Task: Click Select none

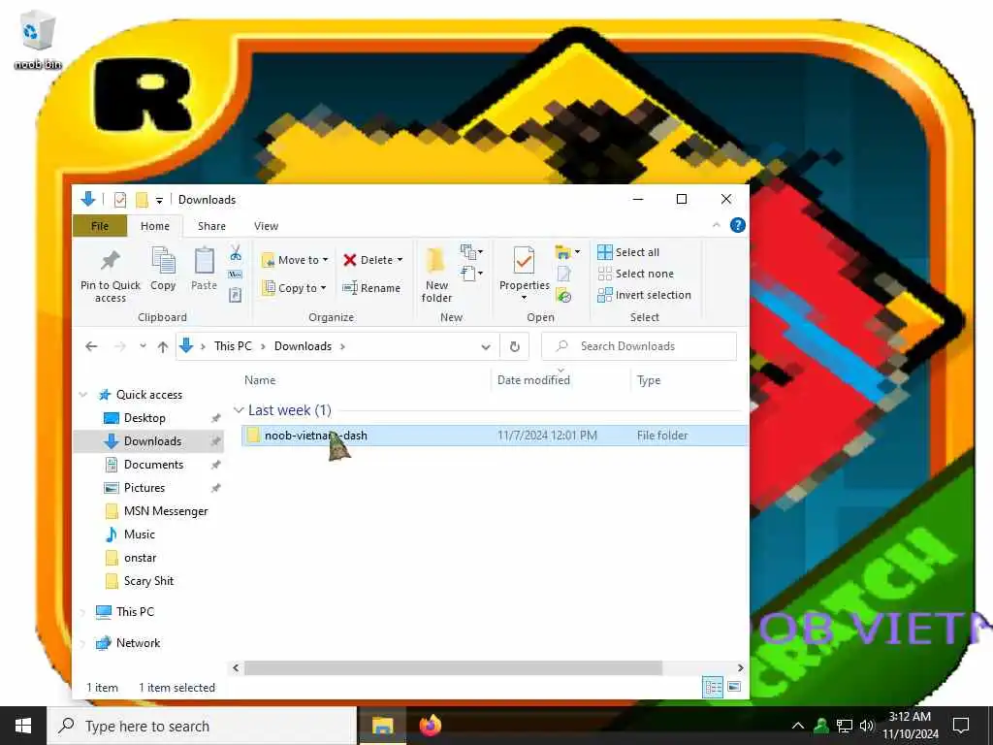Action: [x=636, y=274]
